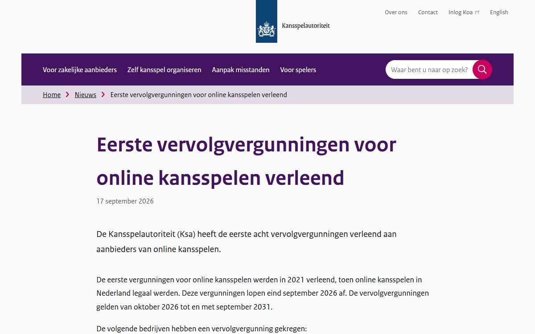Screen dimensions: 535x334
Task: Click the magnifying glass search button
Action: tap(482, 69)
